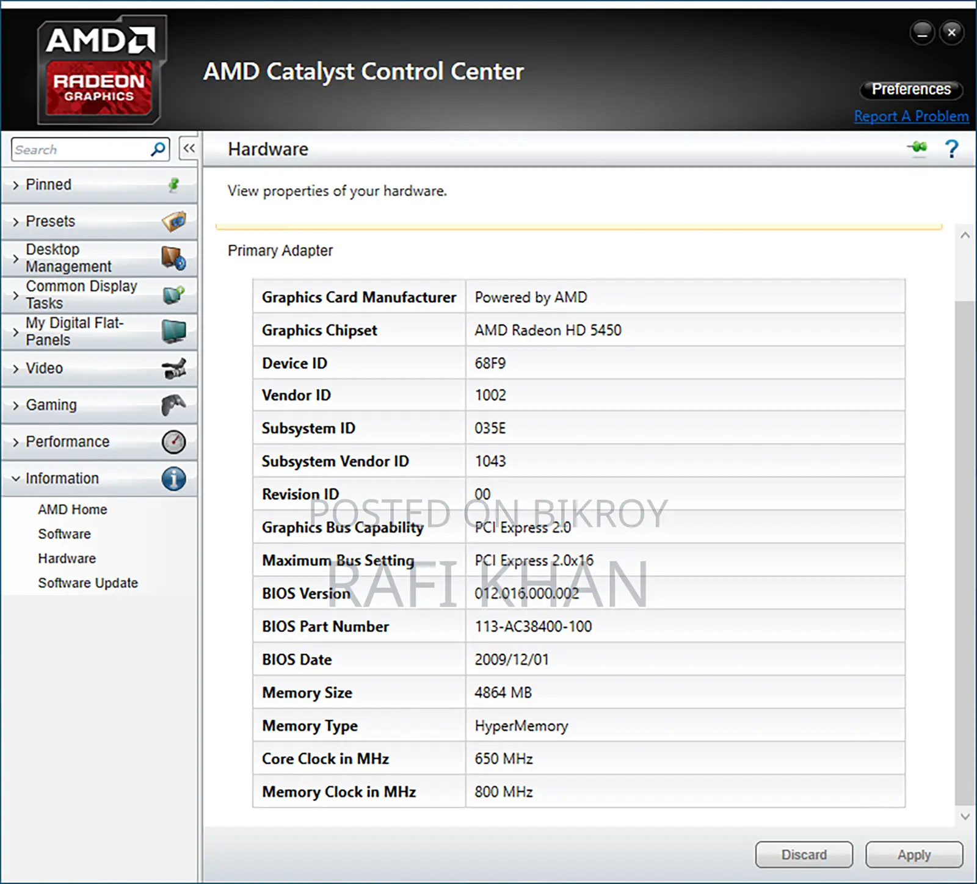
Task: Select the Core Clock value 650 MHz
Action: [x=504, y=759]
